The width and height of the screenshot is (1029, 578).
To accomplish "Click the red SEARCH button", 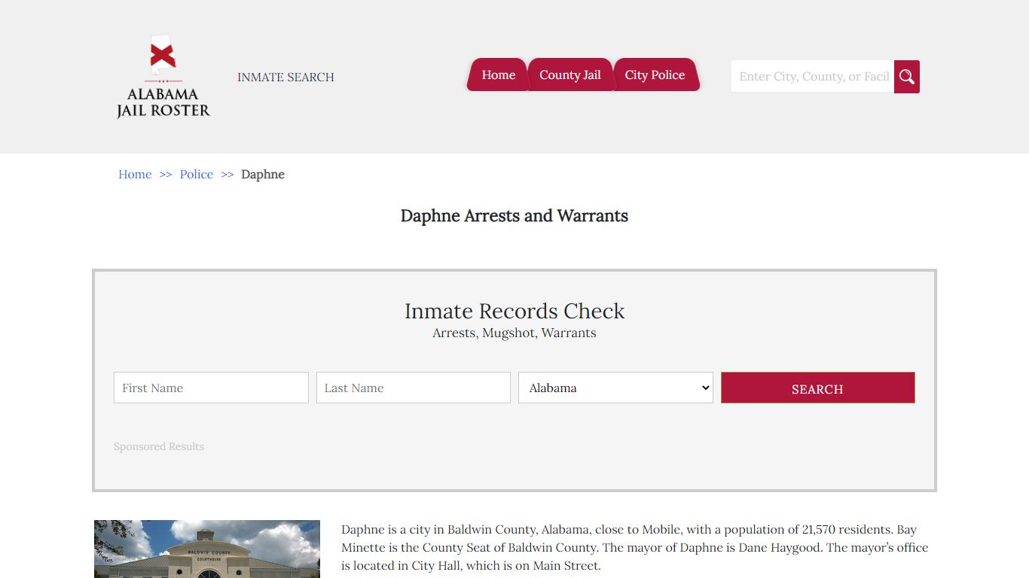I will pos(818,388).
